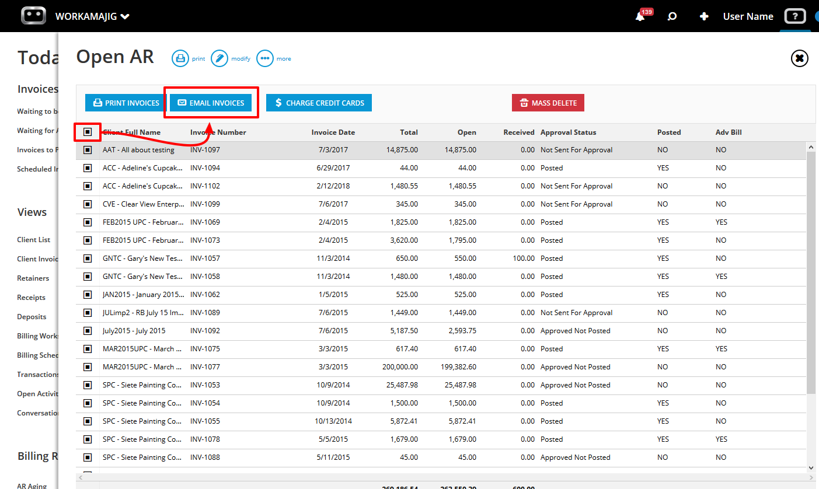This screenshot has width=819, height=489.
Task: Toggle checkbox for invoice INV-1092
Action: pyautogui.click(x=88, y=331)
